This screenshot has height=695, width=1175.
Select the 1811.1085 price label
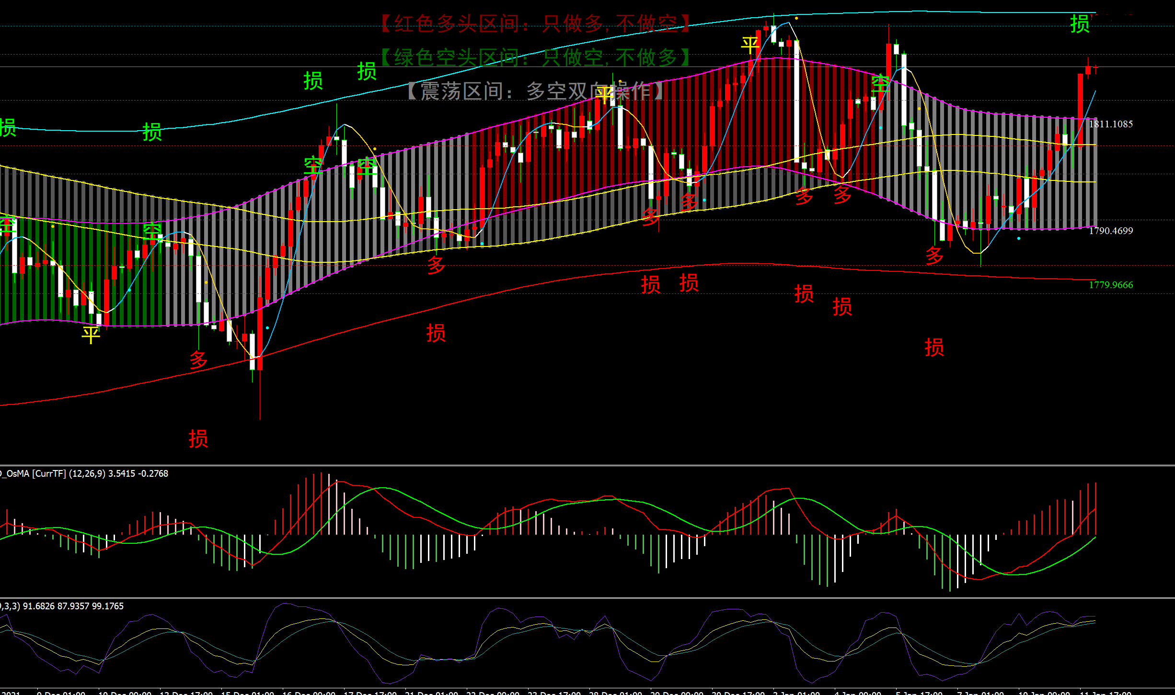[1111, 124]
